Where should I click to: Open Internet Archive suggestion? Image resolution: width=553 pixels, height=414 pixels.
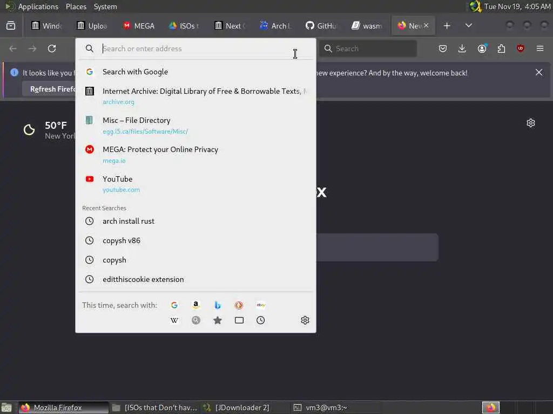click(x=195, y=96)
